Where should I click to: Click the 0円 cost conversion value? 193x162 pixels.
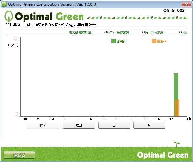(x=145, y=32)
